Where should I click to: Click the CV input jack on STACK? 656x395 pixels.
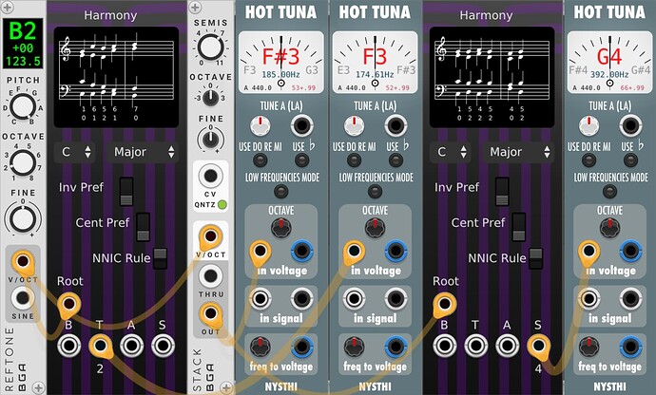tap(210, 176)
